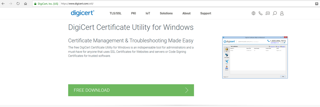Select the heading "DigiCert Certificate Utility for Windows"
This screenshot has width=320, height=107.
click(131, 27)
